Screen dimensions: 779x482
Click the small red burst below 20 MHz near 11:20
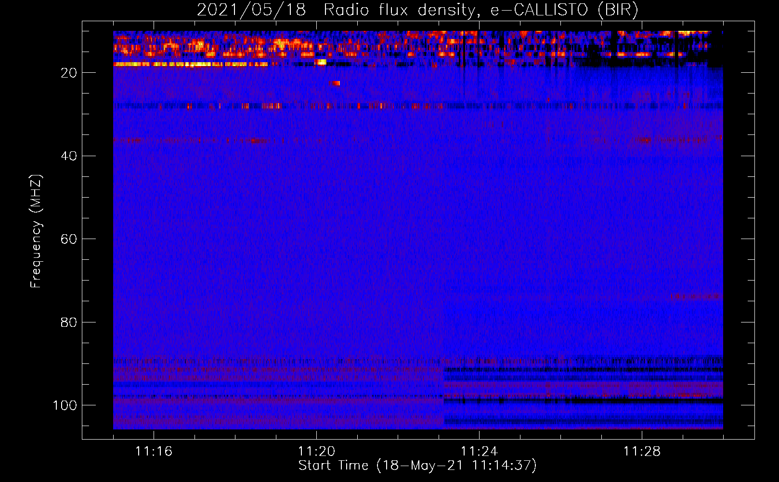[x=335, y=83]
